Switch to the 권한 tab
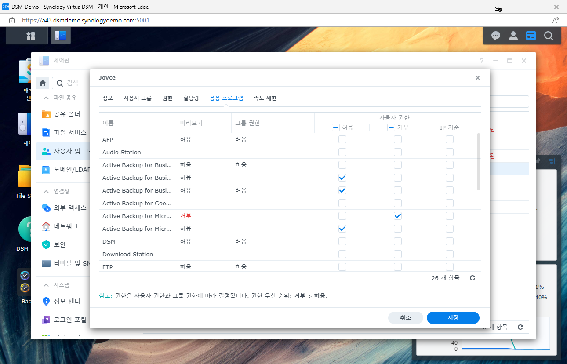This screenshot has height=364, width=567. pos(167,98)
